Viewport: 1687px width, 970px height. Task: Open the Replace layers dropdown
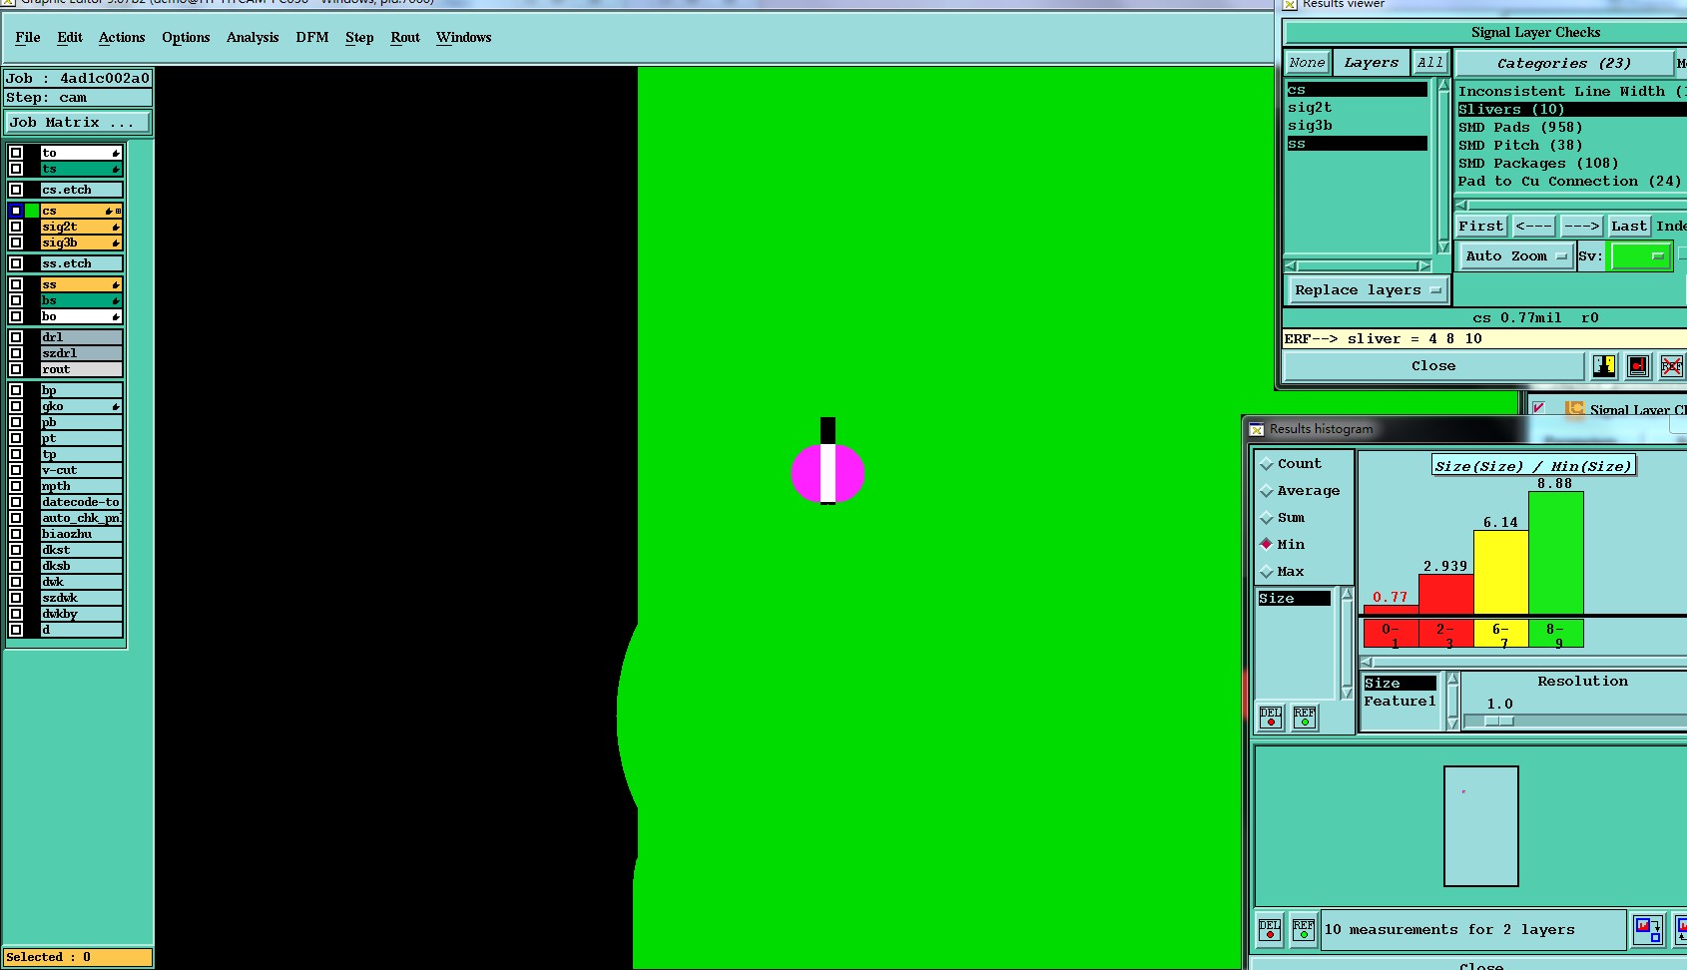(1368, 290)
